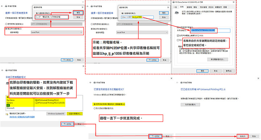Toggle list in directory checkbox in DocuCentre properties
Image resolution: width=261 pixels, height=140 pixels.
178,40
